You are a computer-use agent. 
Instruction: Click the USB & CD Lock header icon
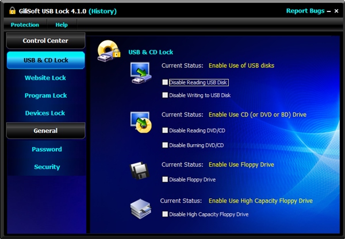pos(109,51)
